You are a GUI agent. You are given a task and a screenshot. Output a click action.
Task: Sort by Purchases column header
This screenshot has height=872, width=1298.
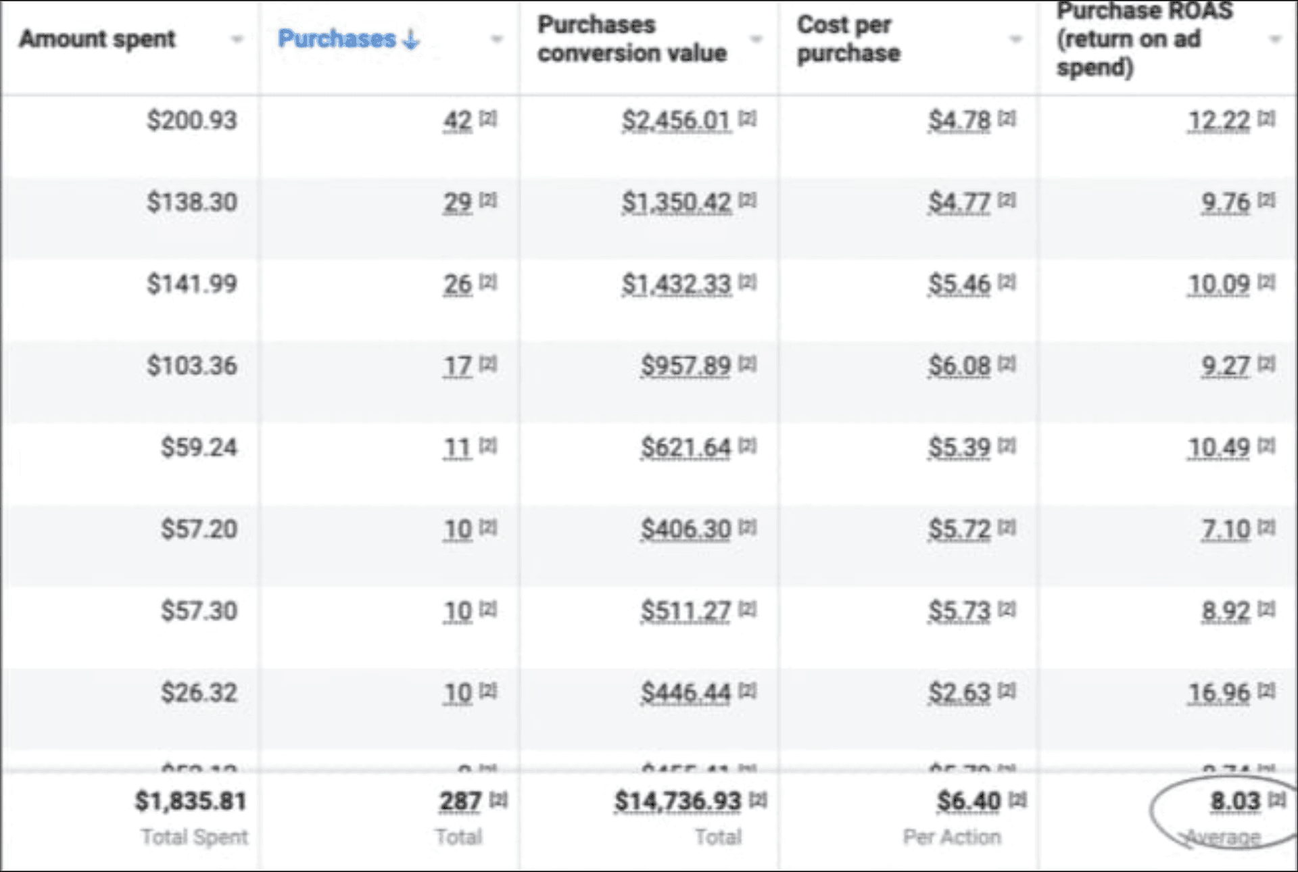tap(337, 39)
